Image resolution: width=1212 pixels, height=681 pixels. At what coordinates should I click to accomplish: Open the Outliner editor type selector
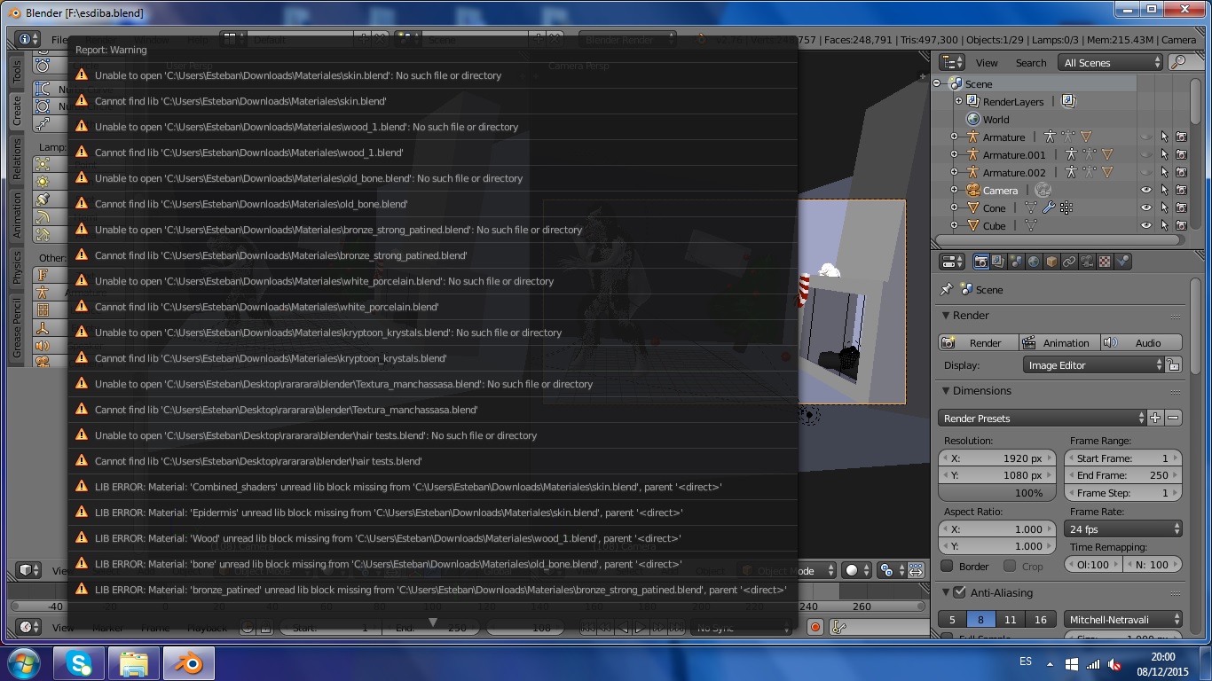tap(952, 62)
